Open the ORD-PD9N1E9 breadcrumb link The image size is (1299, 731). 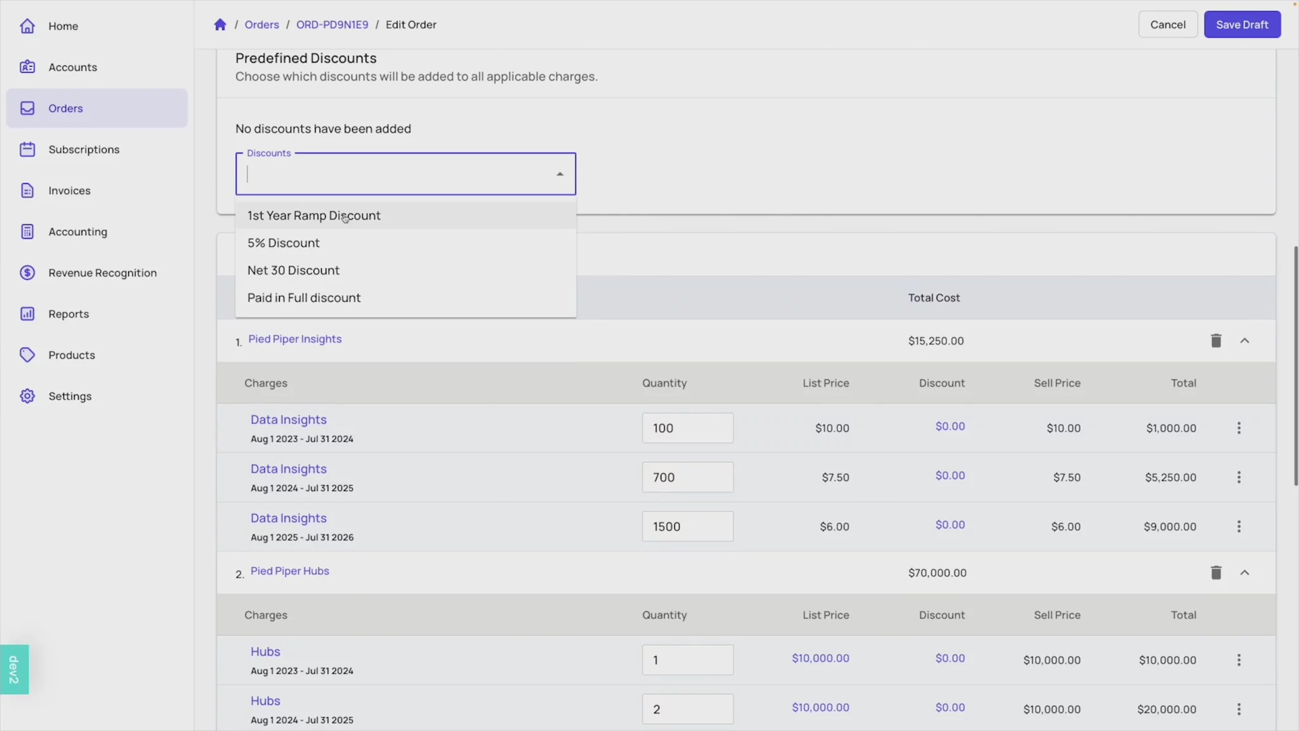pos(332,25)
